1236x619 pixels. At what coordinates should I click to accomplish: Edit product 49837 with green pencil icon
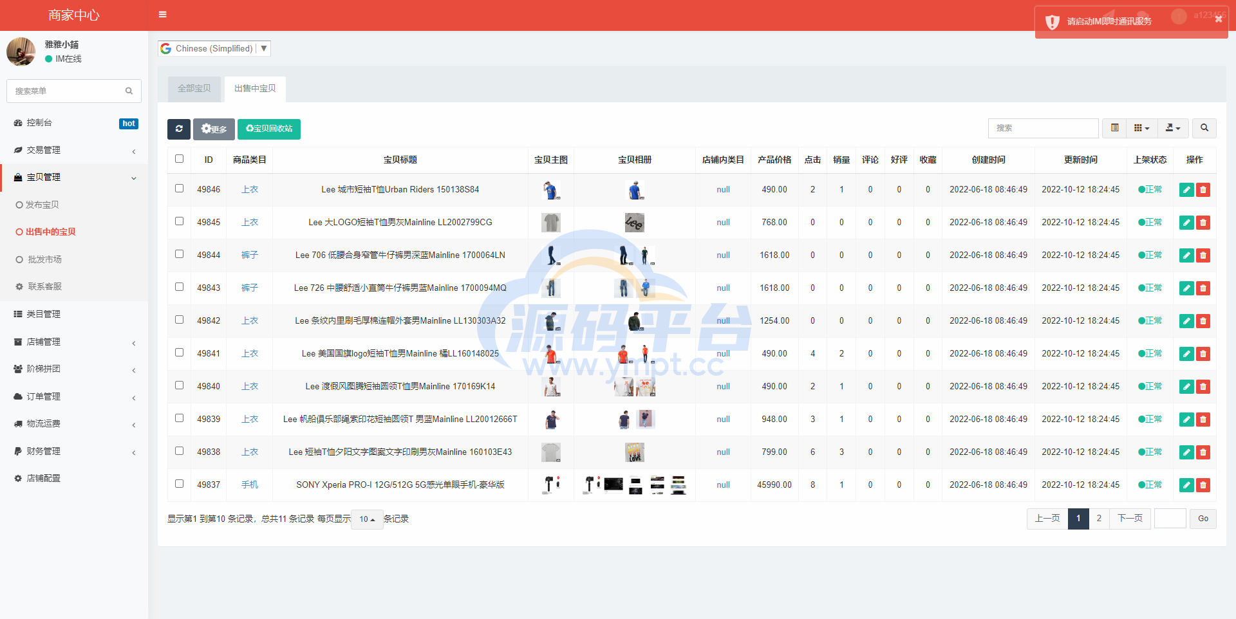click(1186, 485)
